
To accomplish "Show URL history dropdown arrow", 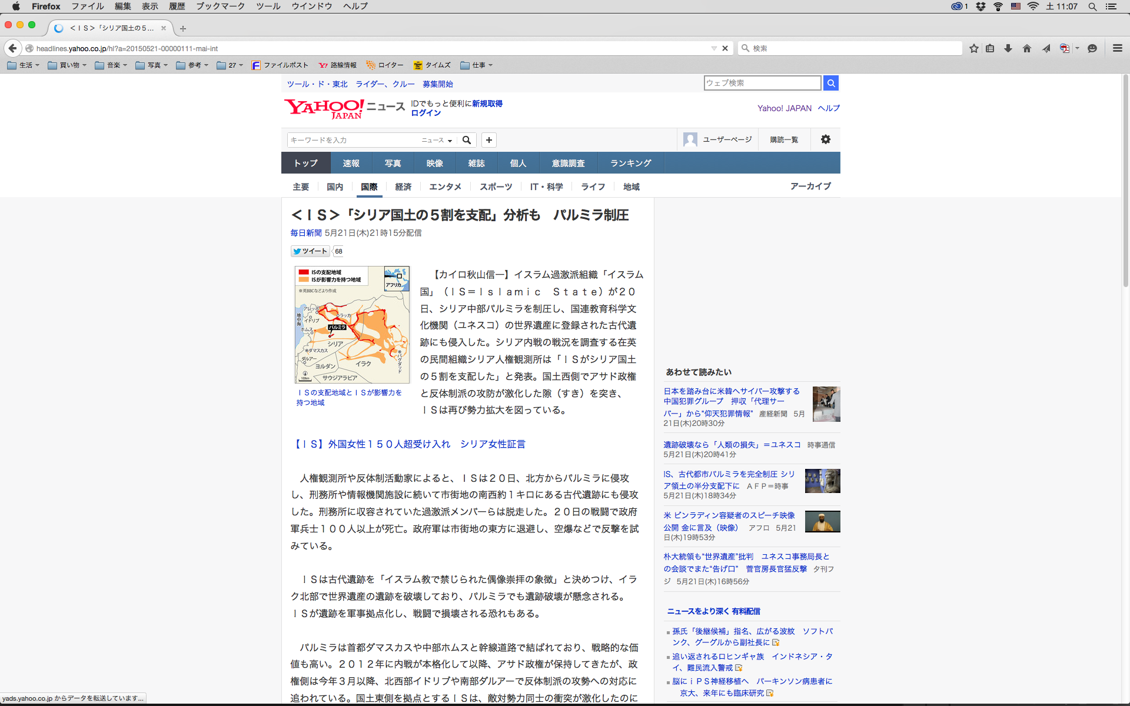I will click(714, 48).
